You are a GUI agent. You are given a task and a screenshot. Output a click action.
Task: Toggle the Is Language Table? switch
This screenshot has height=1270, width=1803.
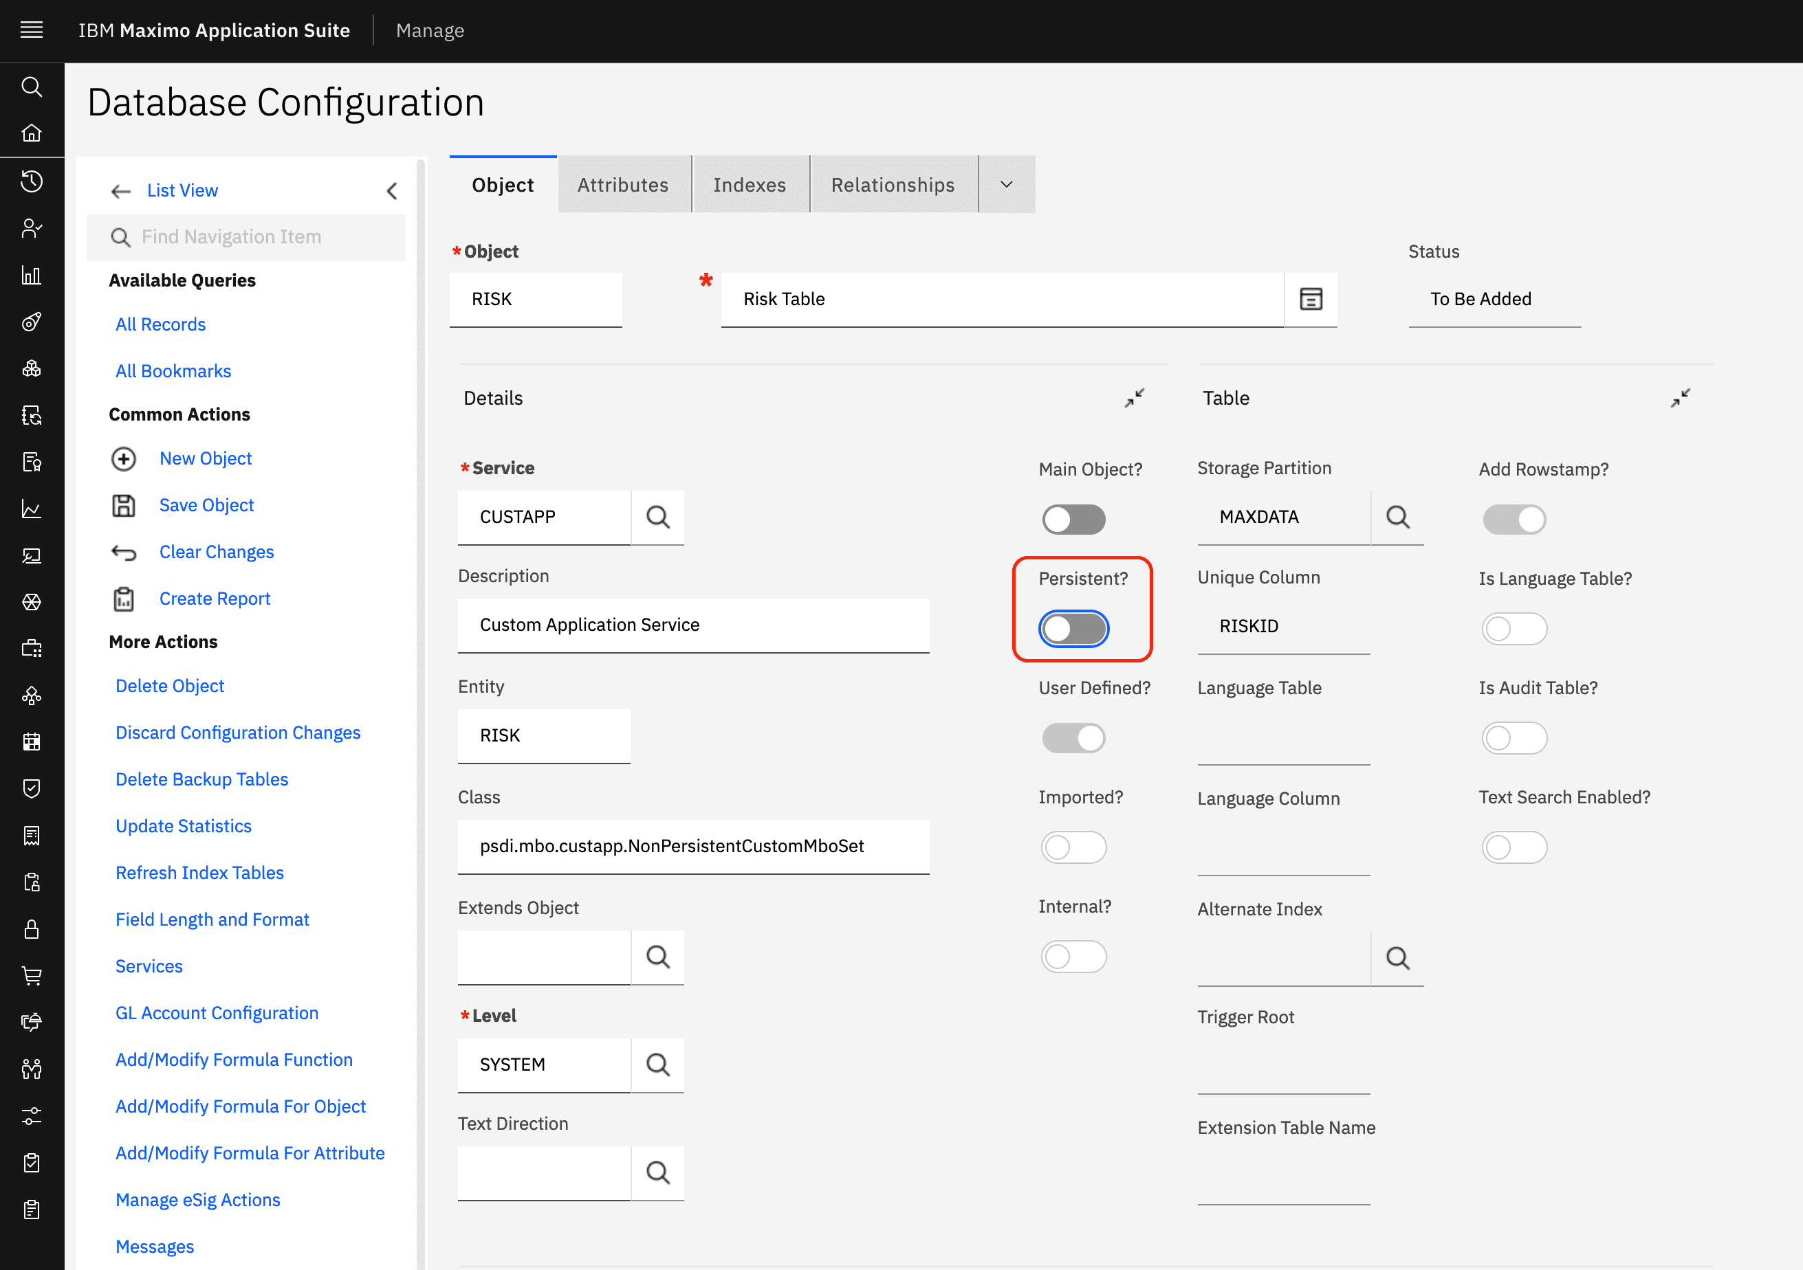tap(1514, 629)
